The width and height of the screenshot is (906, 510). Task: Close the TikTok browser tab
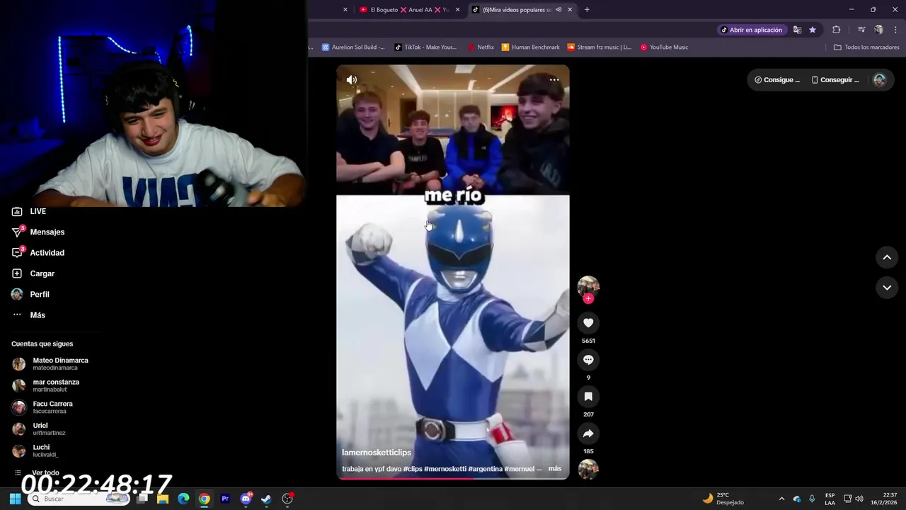(x=570, y=10)
